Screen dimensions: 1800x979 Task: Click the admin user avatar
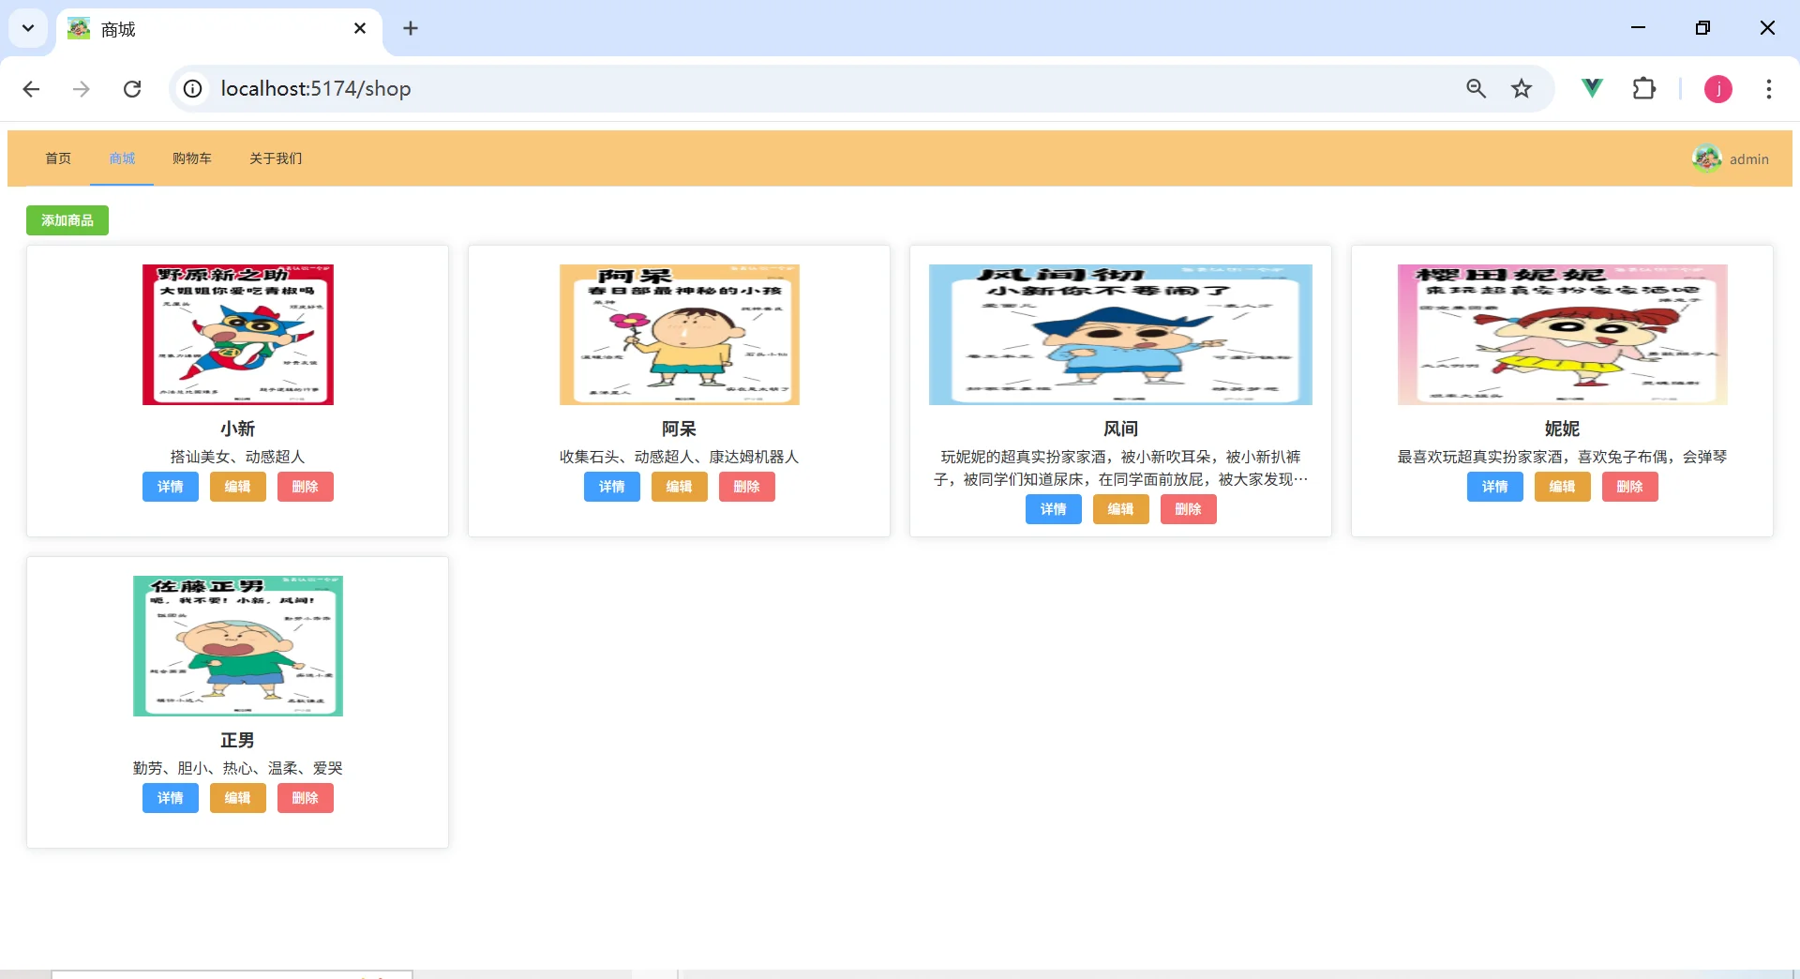[1707, 158]
